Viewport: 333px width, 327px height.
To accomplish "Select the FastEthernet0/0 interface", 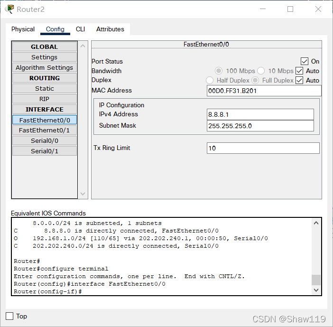I will [45, 120].
